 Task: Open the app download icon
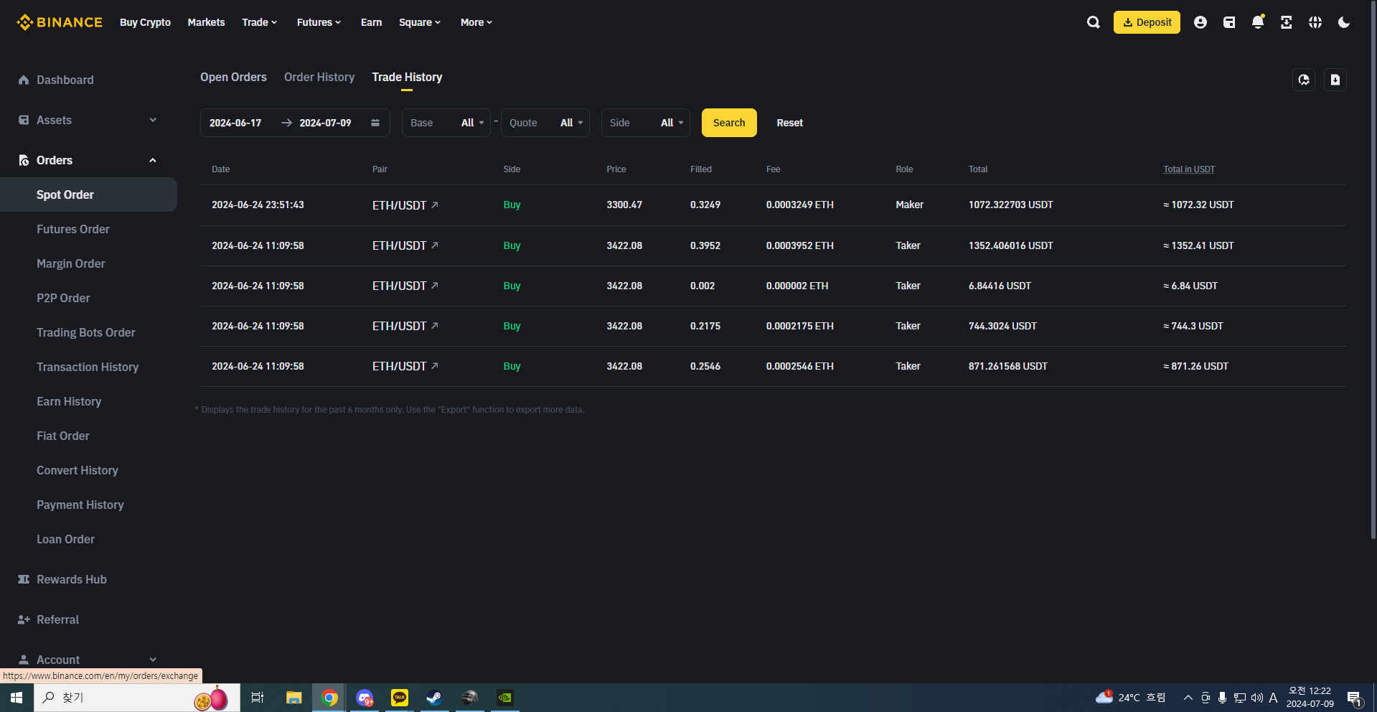[1287, 22]
